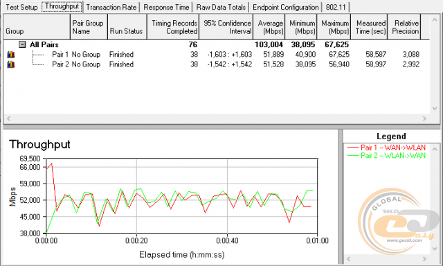Open the Response Time tab
443x266 pixels.
166,7
